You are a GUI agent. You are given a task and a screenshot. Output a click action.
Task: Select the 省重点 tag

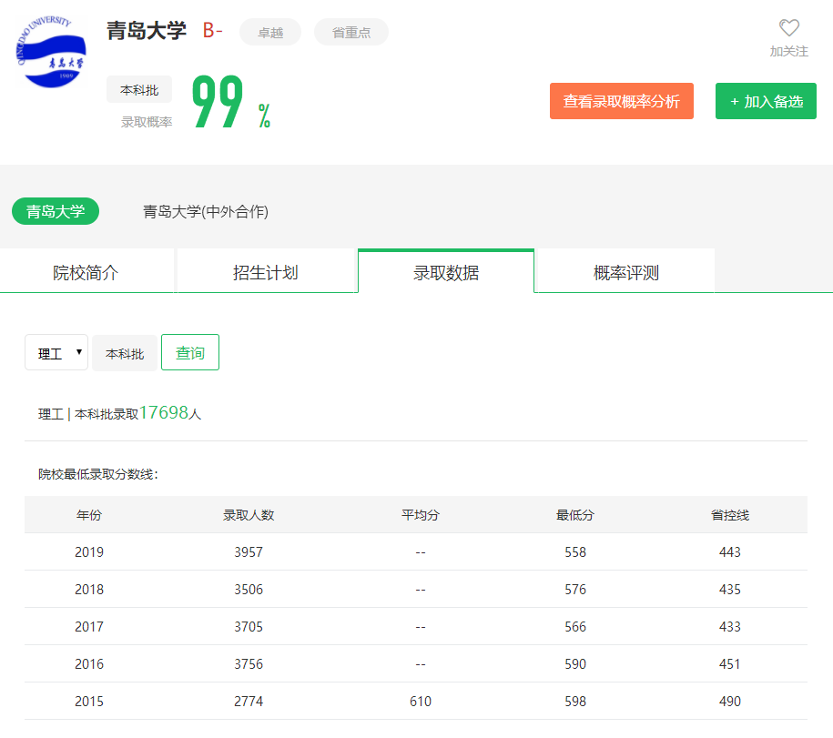click(351, 33)
